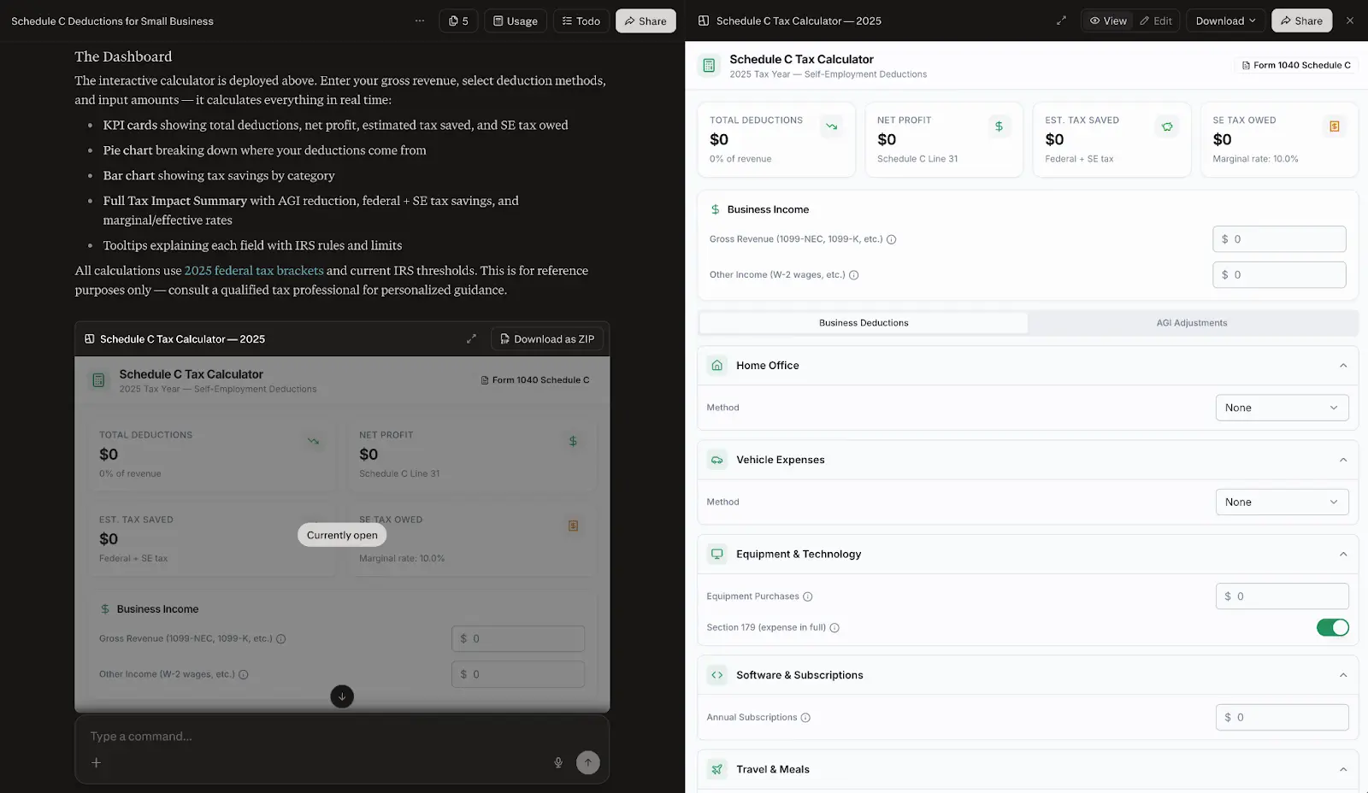Click the microphone voice input icon
1368x793 pixels.
tap(558, 762)
